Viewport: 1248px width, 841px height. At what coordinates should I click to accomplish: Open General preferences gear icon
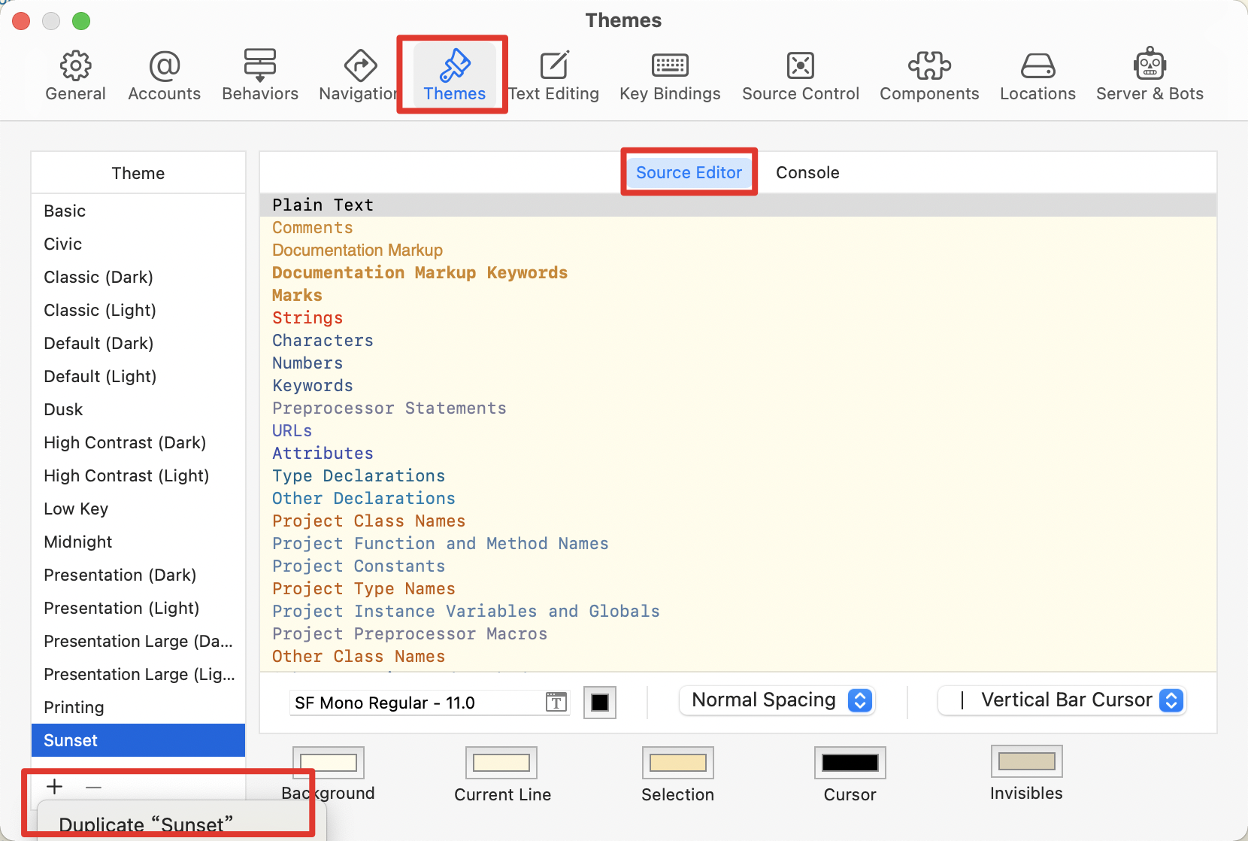tap(75, 75)
